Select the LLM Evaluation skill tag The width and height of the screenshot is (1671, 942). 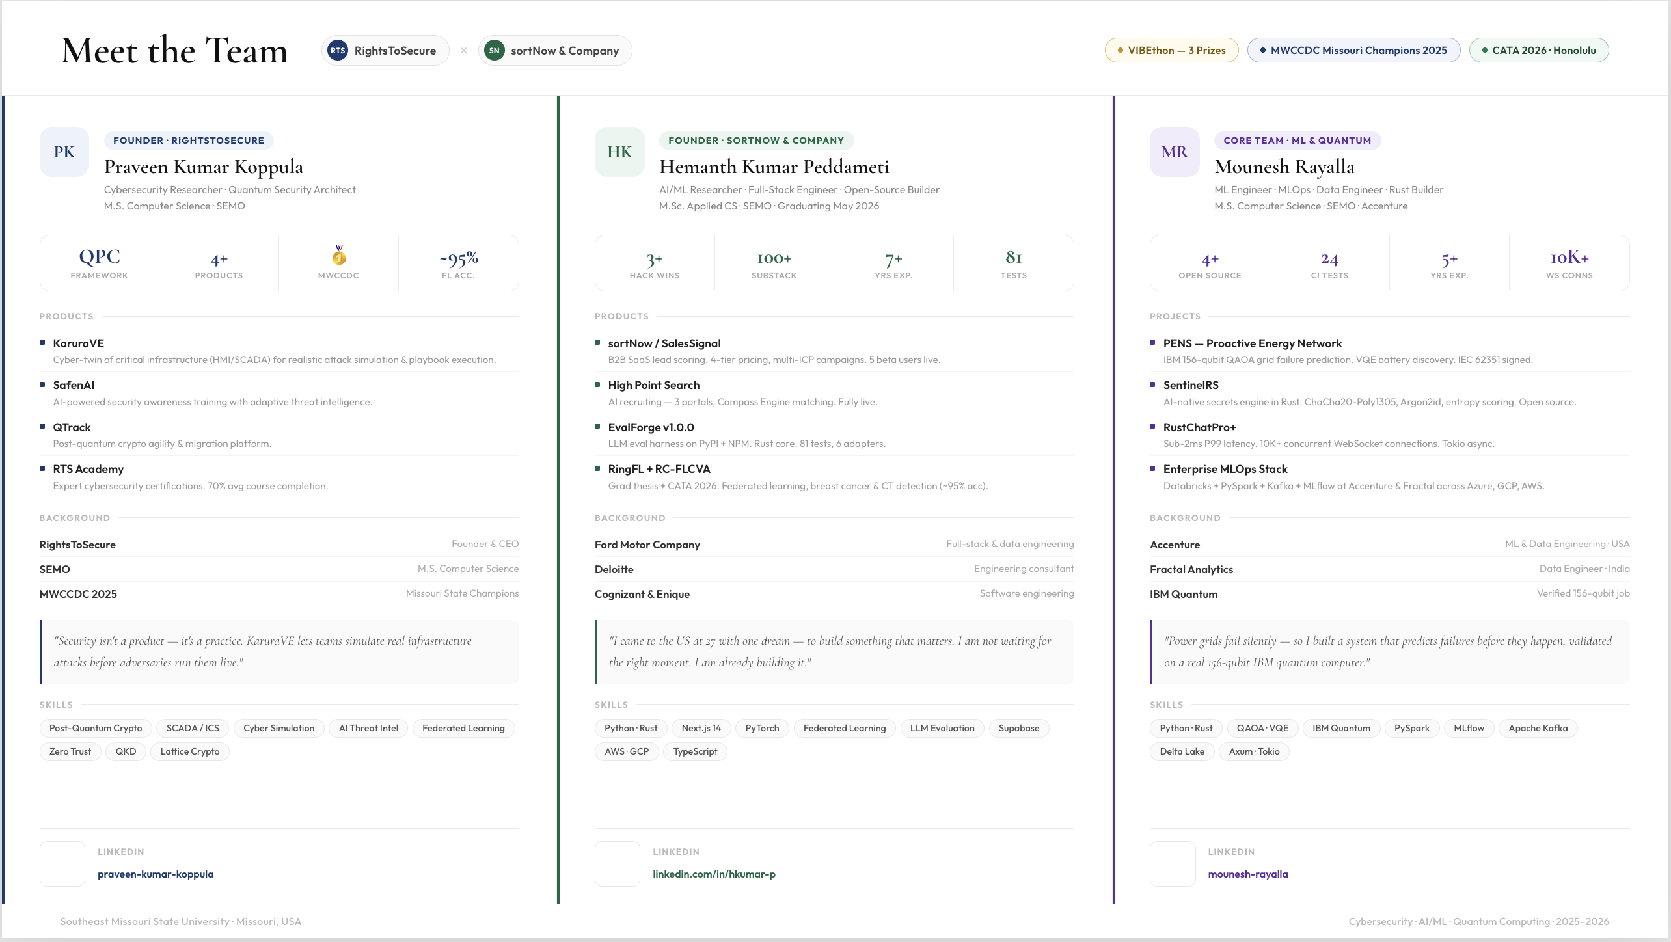click(942, 728)
